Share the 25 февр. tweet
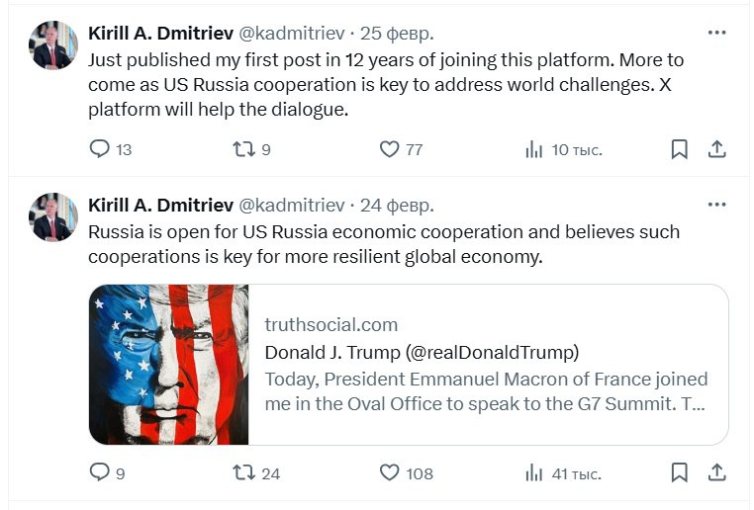The height and width of the screenshot is (510, 754). pos(718,149)
